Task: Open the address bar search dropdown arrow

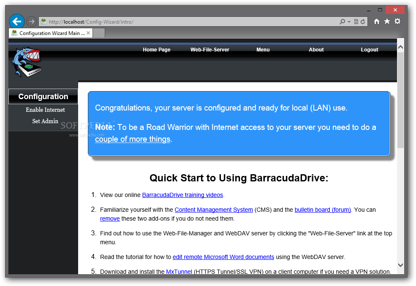Action: (x=349, y=22)
